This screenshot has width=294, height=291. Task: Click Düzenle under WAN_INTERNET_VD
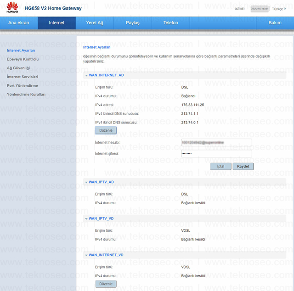(x=106, y=284)
